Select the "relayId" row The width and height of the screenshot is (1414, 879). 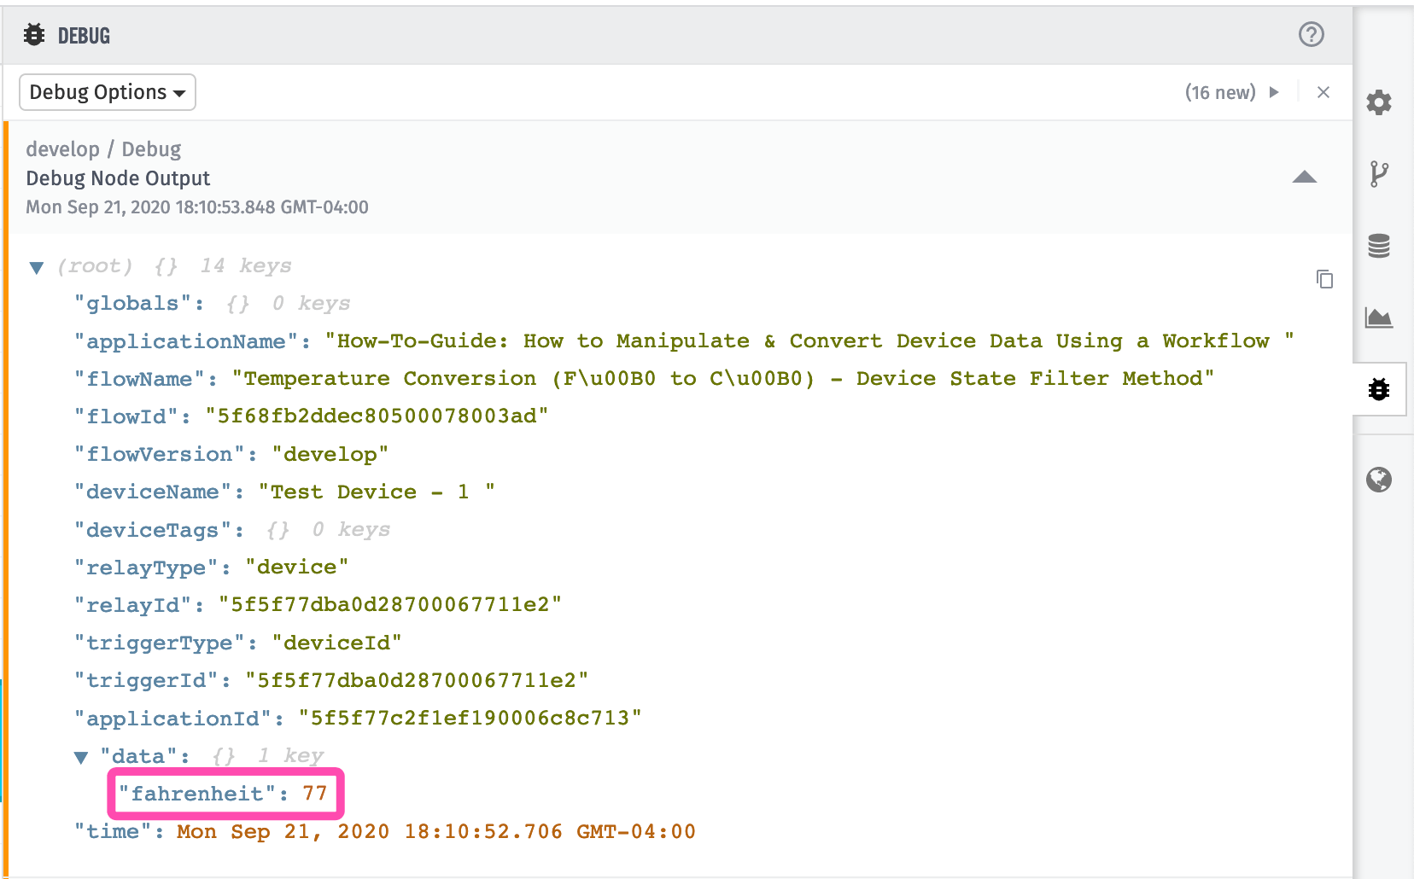coord(318,605)
